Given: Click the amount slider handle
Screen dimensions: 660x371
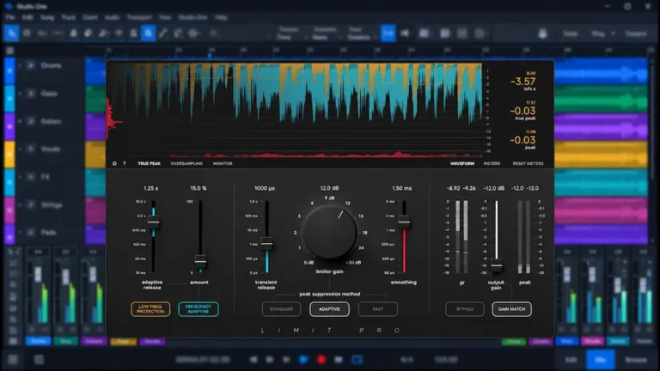Looking at the screenshot, I should [x=200, y=261].
